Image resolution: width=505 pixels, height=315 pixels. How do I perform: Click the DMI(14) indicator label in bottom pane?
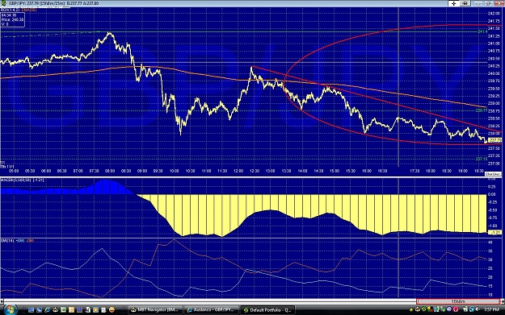(x=6, y=241)
